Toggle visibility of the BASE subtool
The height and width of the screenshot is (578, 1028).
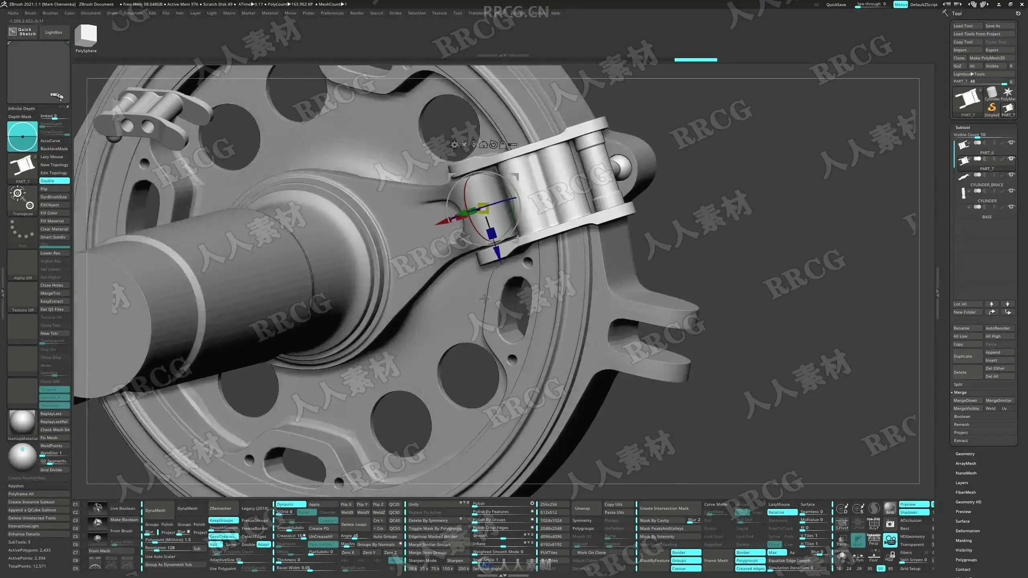coord(1011,207)
